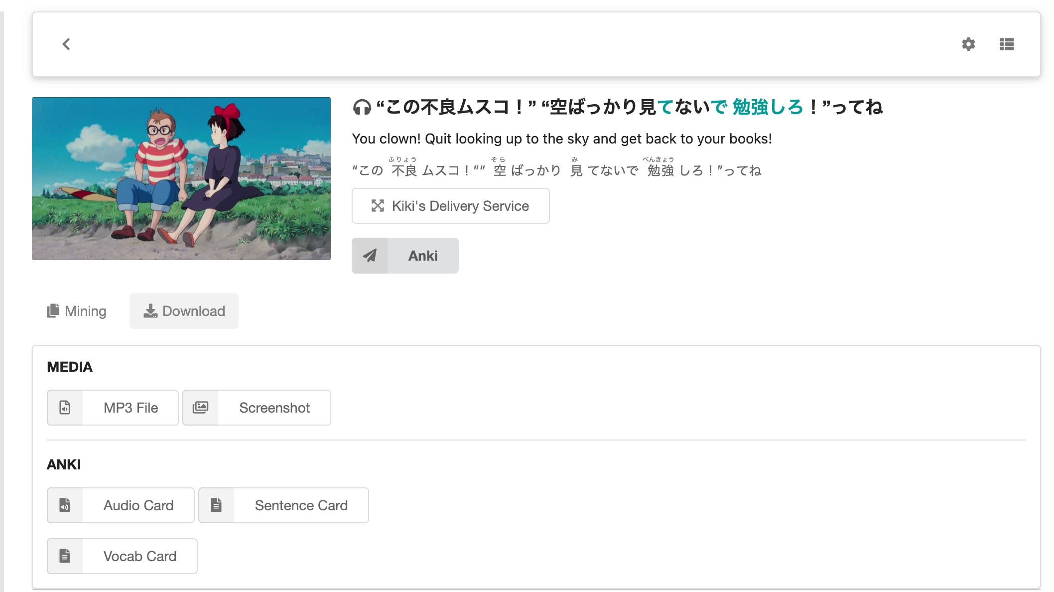
Task: Switch to the Mining tab
Action: [77, 311]
